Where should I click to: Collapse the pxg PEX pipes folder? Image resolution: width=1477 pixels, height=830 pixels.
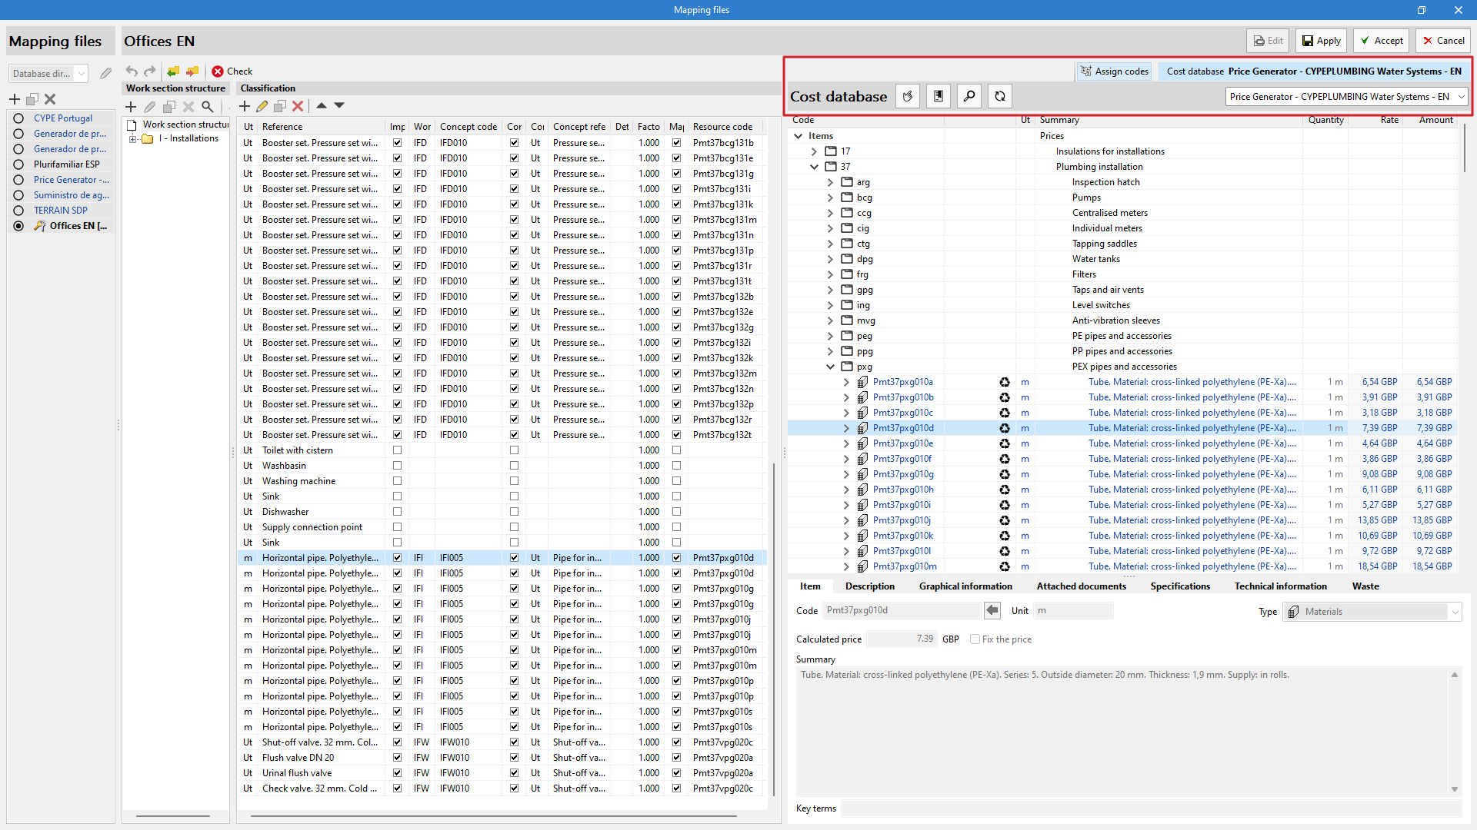point(830,367)
